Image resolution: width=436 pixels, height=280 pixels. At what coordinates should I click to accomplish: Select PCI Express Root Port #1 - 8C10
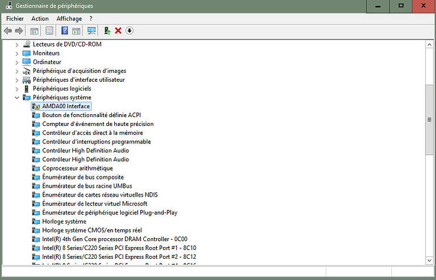coord(119,248)
